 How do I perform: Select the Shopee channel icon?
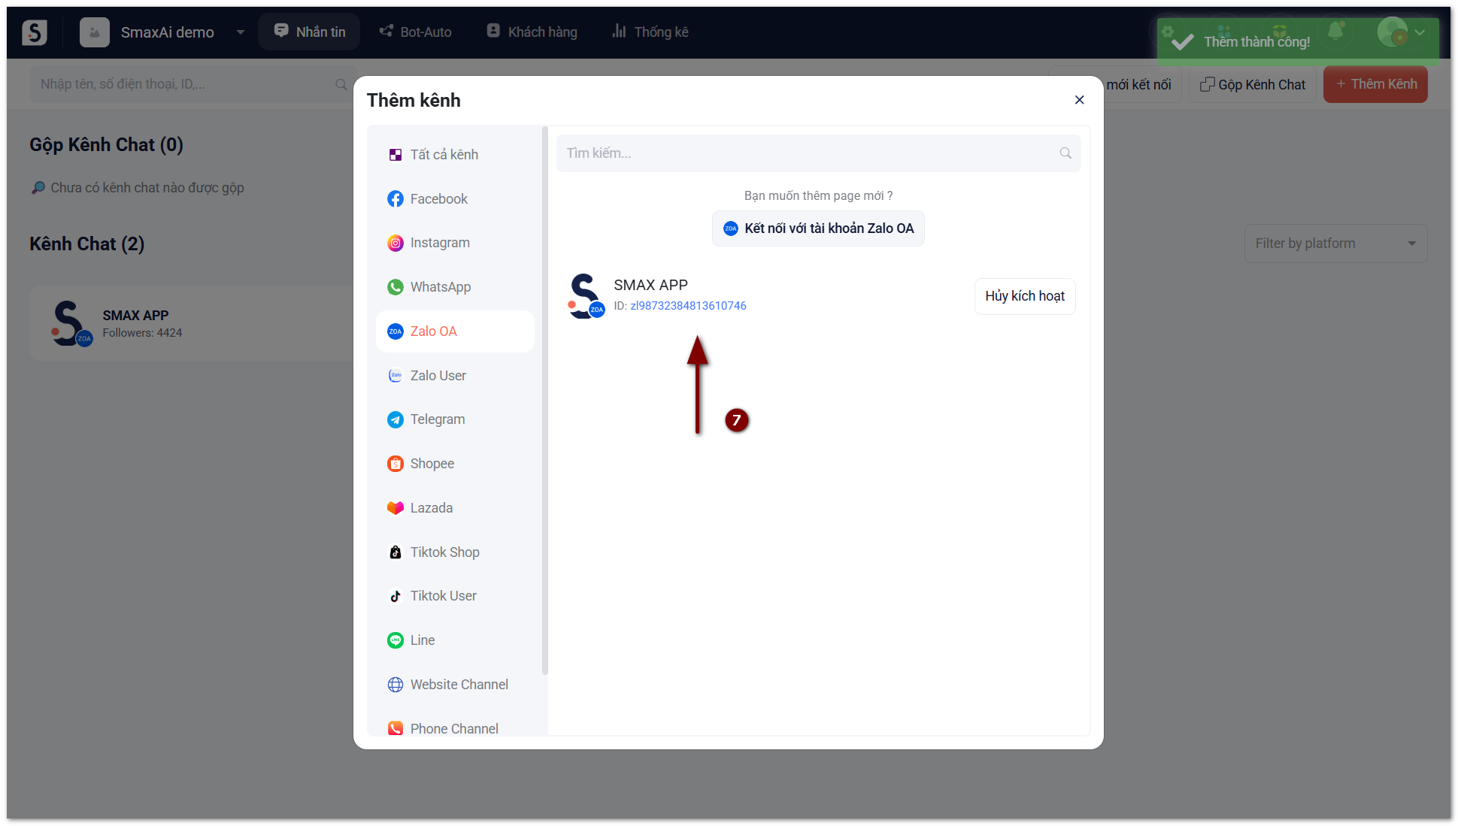point(395,464)
